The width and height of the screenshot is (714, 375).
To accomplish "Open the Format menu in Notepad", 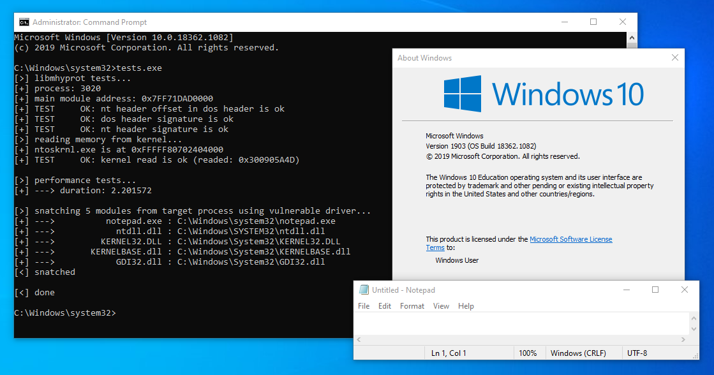I will click(x=412, y=306).
